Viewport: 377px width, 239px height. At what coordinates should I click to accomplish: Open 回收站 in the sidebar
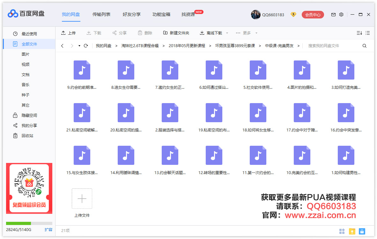[x=27, y=136]
